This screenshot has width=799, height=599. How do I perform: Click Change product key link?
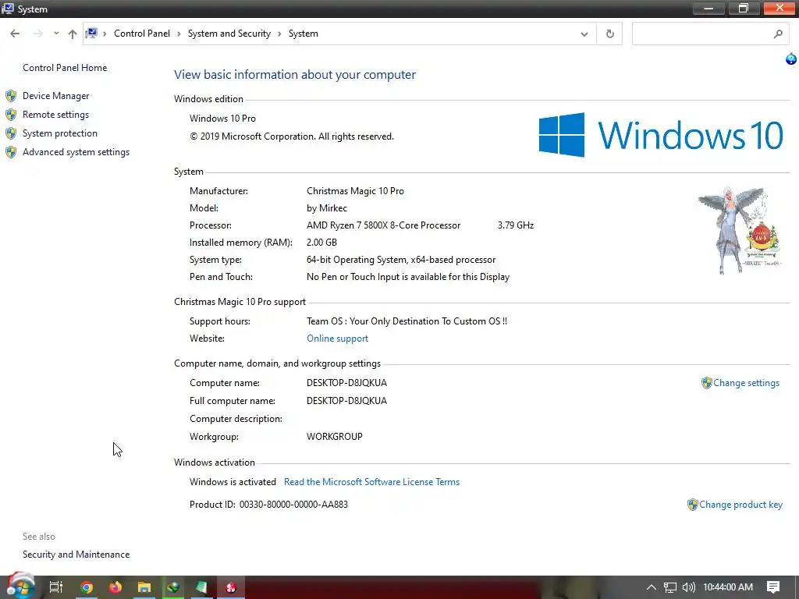click(740, 505)
